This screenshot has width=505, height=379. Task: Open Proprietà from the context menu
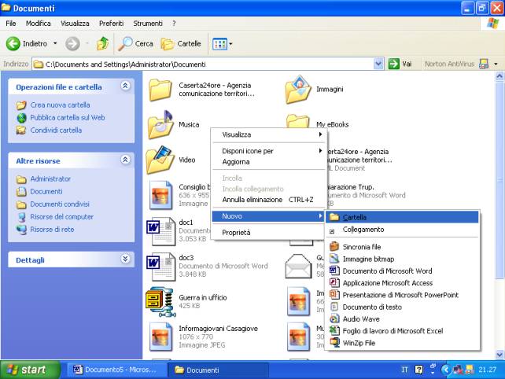[268, 233]
